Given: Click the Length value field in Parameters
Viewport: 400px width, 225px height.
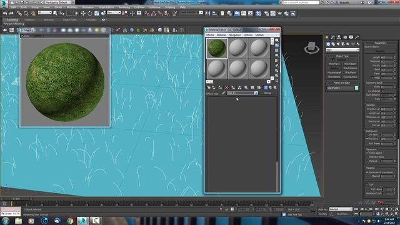Looking at the screenshot, I should point(387,57).
